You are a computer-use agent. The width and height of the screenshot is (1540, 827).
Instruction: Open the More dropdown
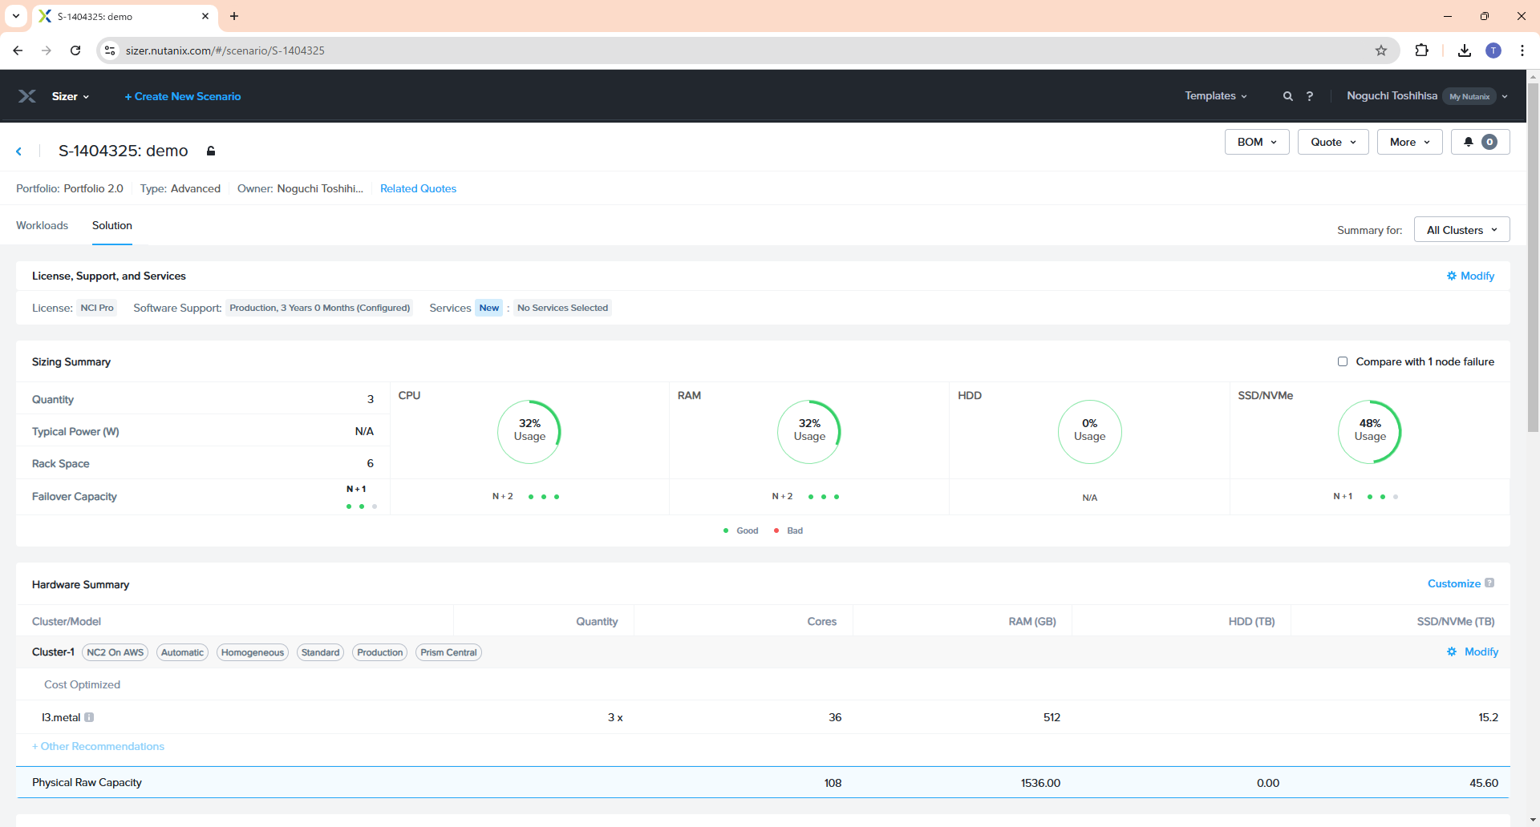pos(1410,142)
